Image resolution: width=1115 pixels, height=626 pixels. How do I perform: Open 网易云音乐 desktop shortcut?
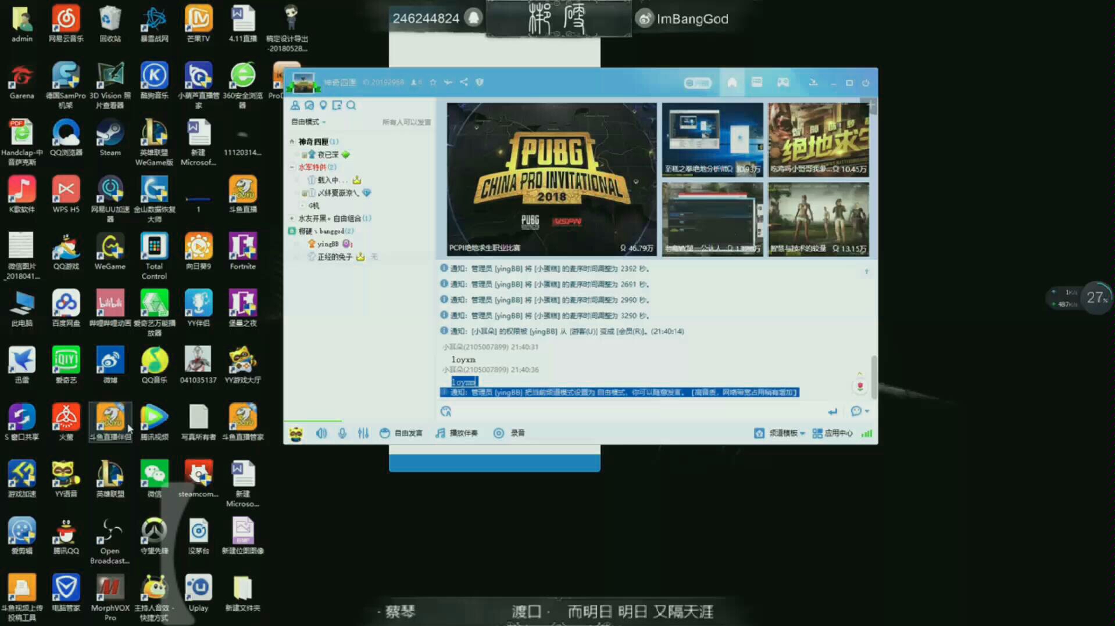coord(66,24)
